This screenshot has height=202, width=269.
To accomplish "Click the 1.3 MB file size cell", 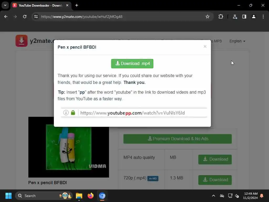I will coord(177,178).
